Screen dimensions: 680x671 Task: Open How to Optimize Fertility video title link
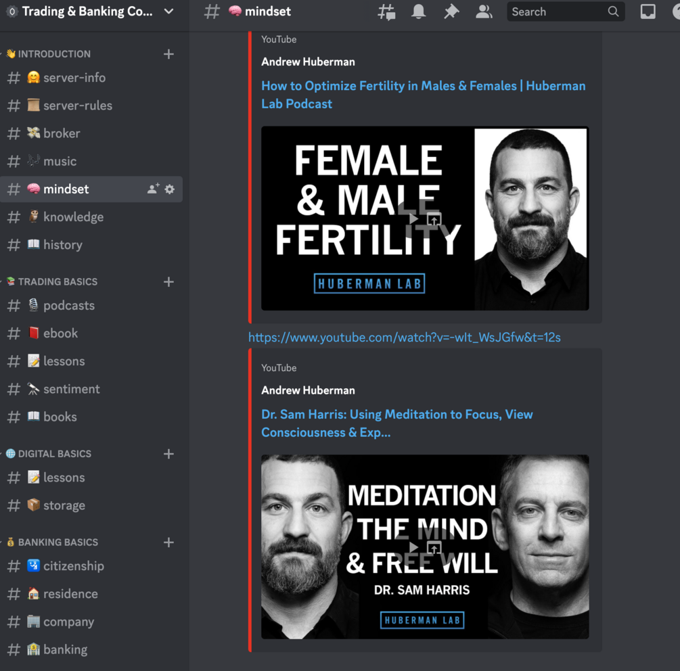[424, 95]
